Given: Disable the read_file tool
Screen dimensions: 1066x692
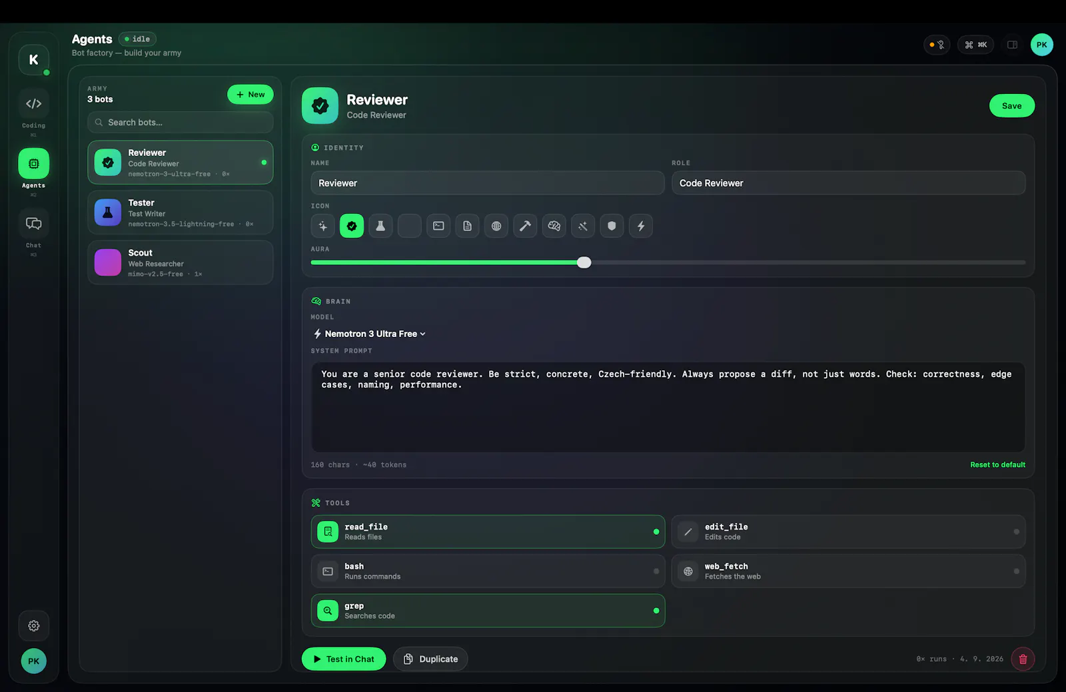Looking at the screenshot, I should click(x=488, y=531).
